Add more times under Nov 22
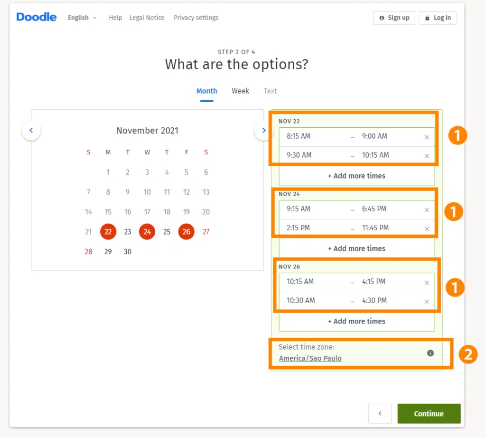 point(356,176)
